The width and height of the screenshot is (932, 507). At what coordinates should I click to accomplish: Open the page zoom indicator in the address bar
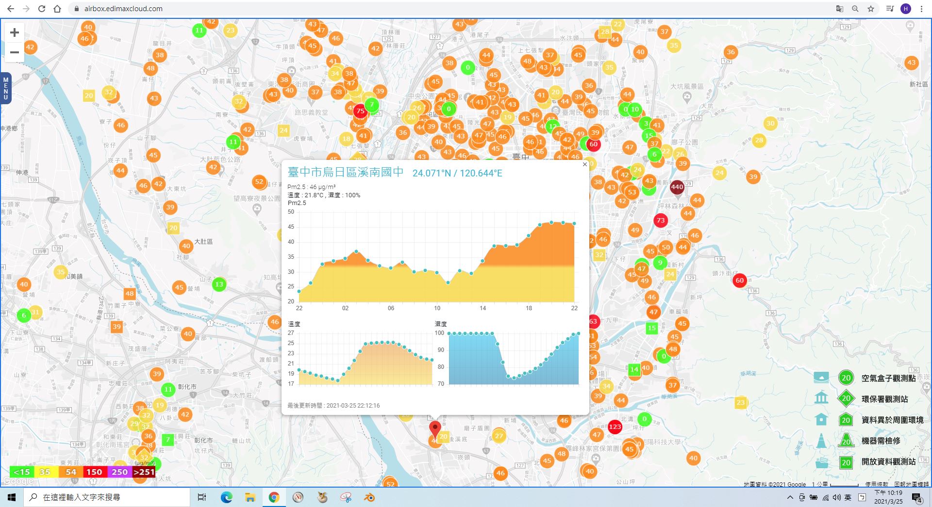point(855,9)
